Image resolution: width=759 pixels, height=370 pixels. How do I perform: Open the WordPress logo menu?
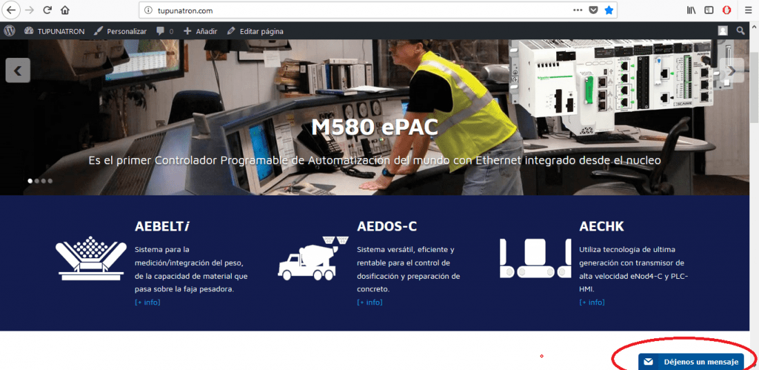click(x=10, y=31)
